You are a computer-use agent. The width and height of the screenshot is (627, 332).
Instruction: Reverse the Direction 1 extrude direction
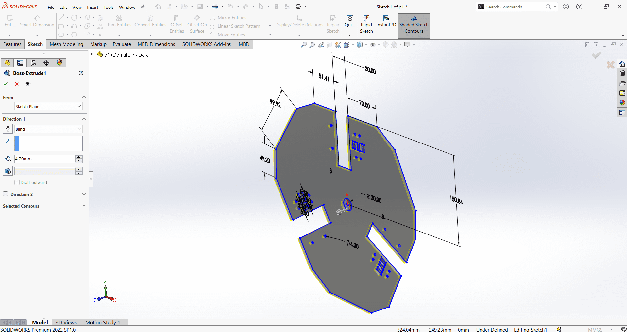pos(8,129)
